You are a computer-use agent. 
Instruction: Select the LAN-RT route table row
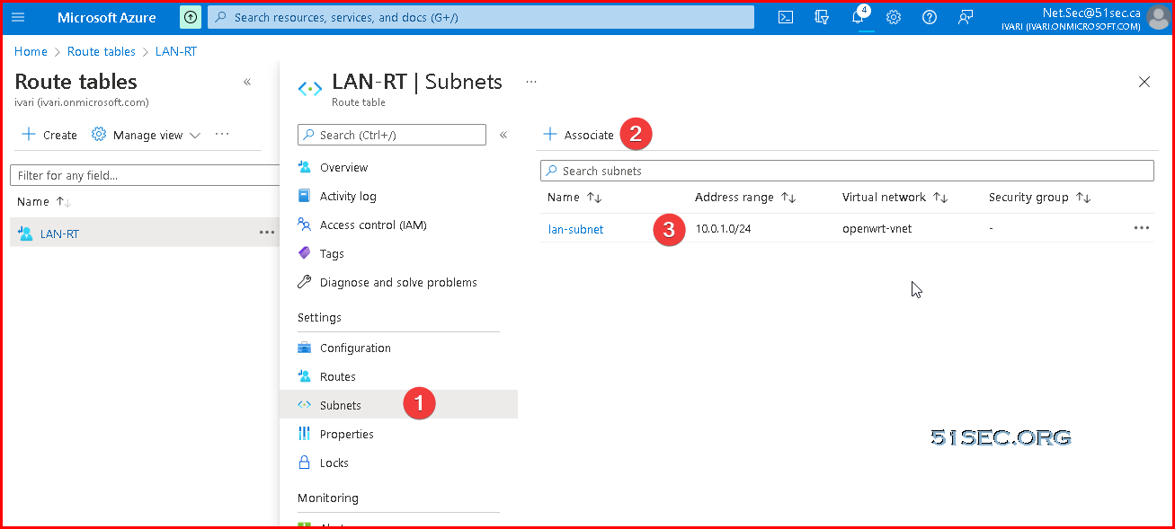[145, 233]
